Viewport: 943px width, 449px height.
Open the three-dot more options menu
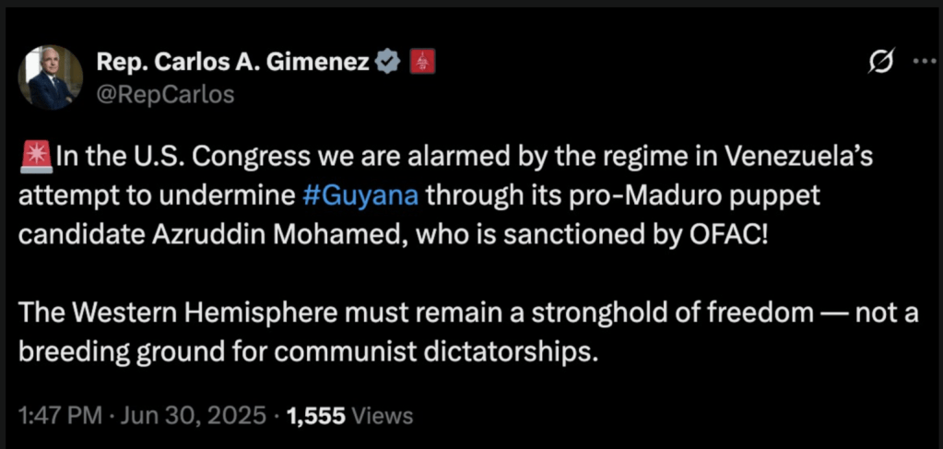(x=923, y=61)
